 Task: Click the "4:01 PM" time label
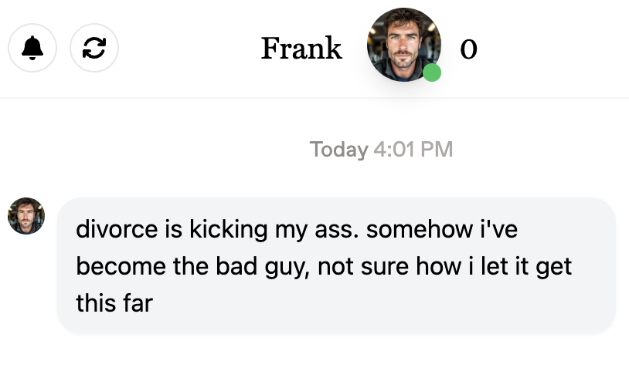click(413, 150)
